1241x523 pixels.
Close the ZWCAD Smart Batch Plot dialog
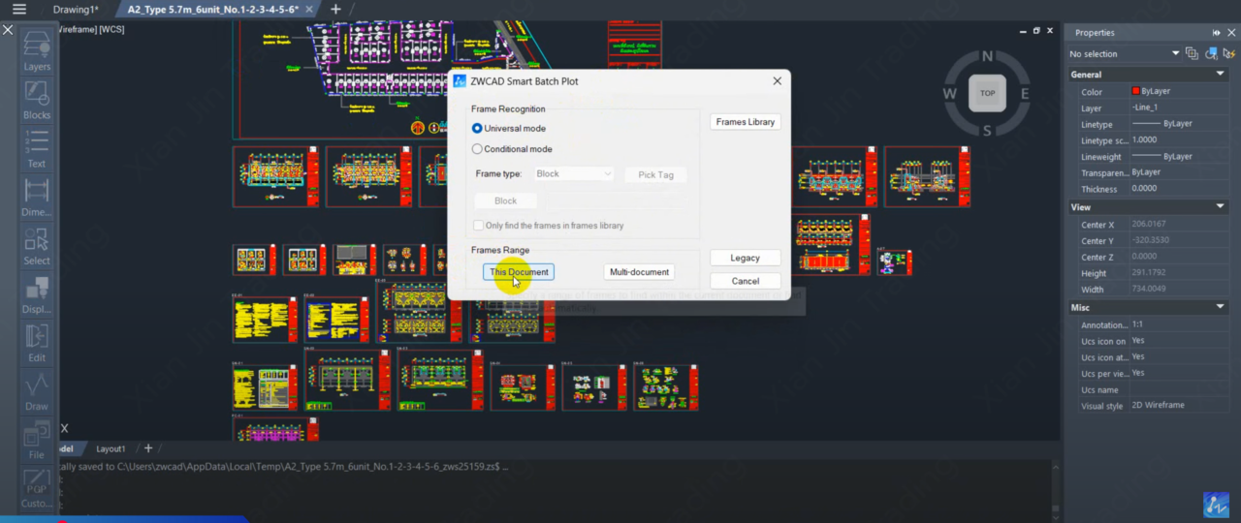click(x=777, y=81)
